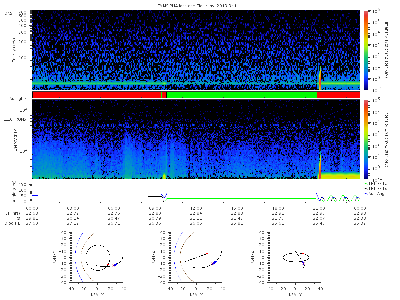Click the 300. tick on ions energy axis
The height and width of the screenshot is (300, 400).
coord(23,32)
